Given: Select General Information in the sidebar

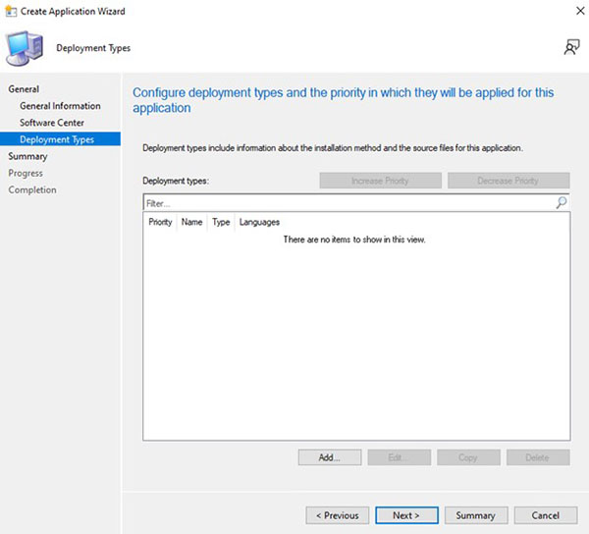Looking at the screenshot, I should (60, 106).
